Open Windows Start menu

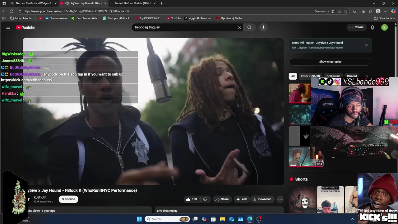coord(139,219)
